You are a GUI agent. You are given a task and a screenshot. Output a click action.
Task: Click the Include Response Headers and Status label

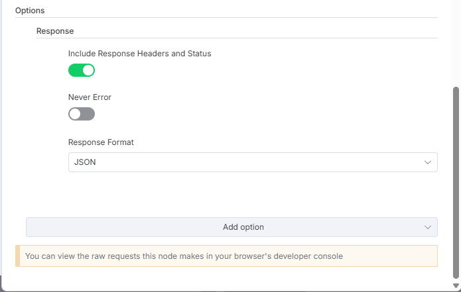(x=140, y=54)
